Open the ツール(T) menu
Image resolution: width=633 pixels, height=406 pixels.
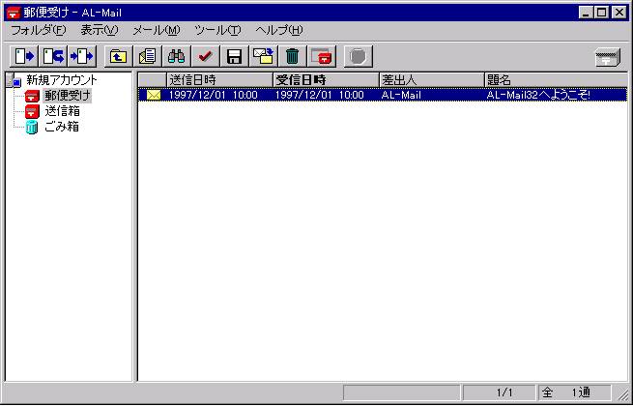click(x=217, y=30)
